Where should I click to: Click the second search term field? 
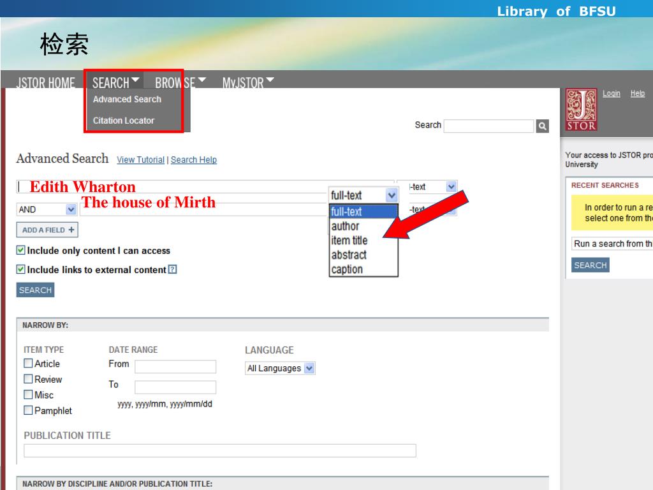[204, 209]
